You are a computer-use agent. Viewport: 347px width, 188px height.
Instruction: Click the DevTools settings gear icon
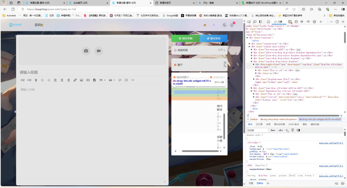[314, 22]
